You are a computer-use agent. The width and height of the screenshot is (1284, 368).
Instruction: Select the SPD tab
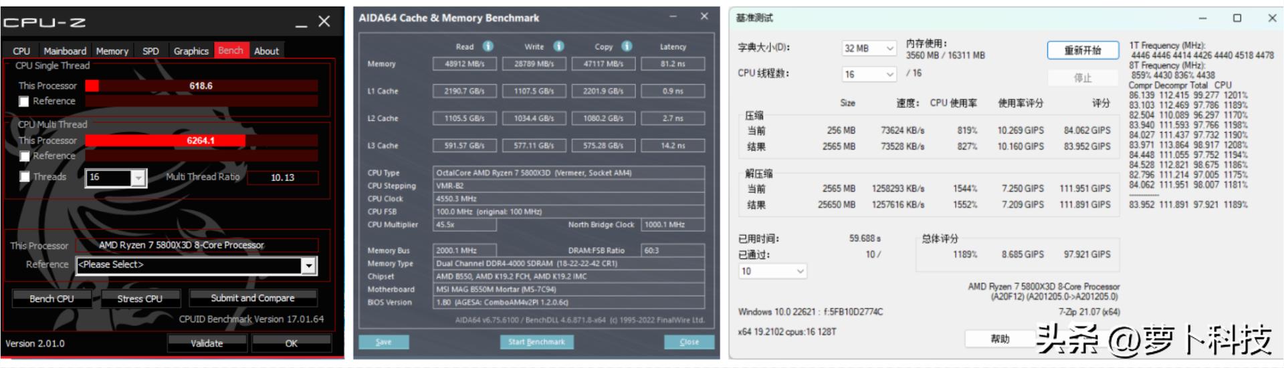(151, 51)
